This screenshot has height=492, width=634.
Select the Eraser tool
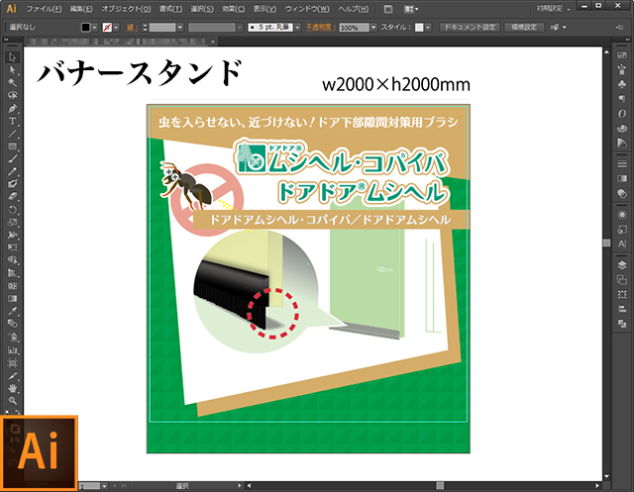[13, 197]
